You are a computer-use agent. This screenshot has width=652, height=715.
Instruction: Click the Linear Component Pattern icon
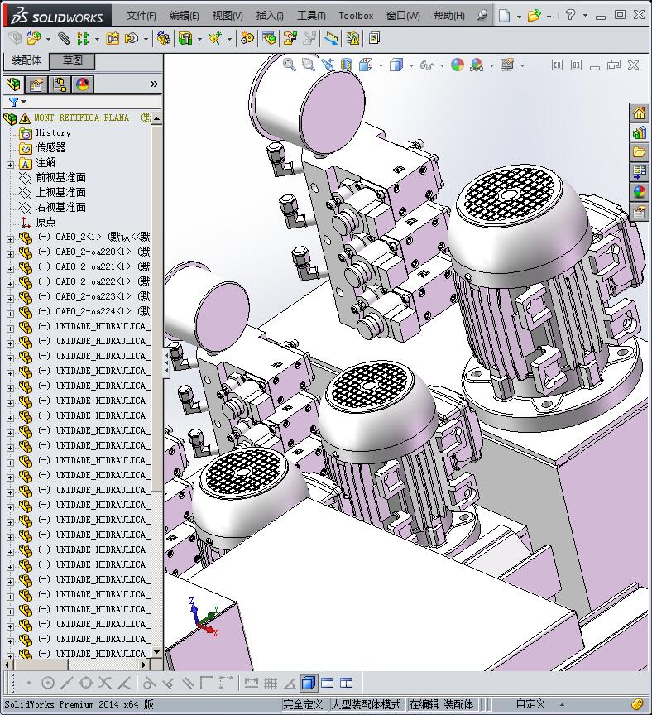click(x=83, y=38)
